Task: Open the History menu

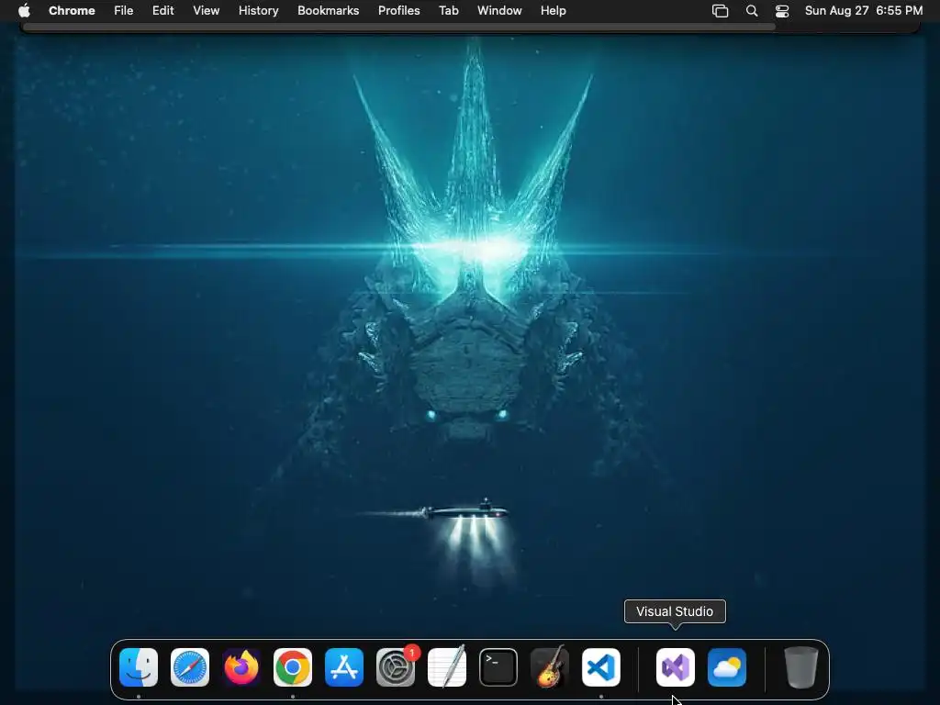Action: [x=258, y=11]
